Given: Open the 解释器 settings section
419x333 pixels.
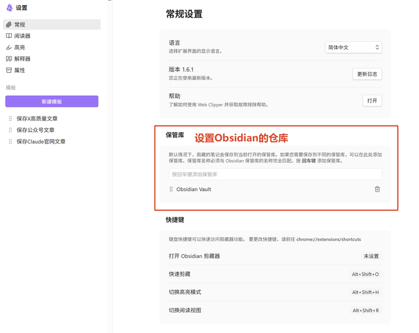Looking at the screenshot, I should (x=52, y=59).
